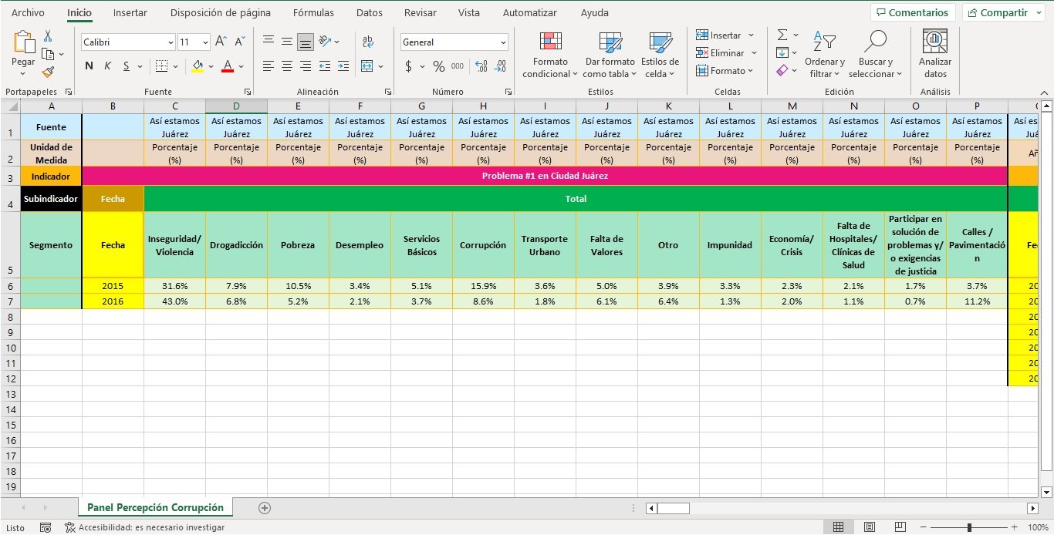Switch to Normal view in status bar
This screenshot has width=1054, height=535.
click(x=838, y=527)
